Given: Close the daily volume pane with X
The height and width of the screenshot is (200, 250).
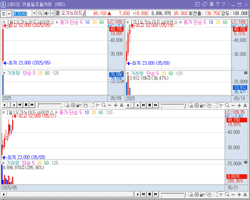Looking at the screenshot, I should pos(246,162).
